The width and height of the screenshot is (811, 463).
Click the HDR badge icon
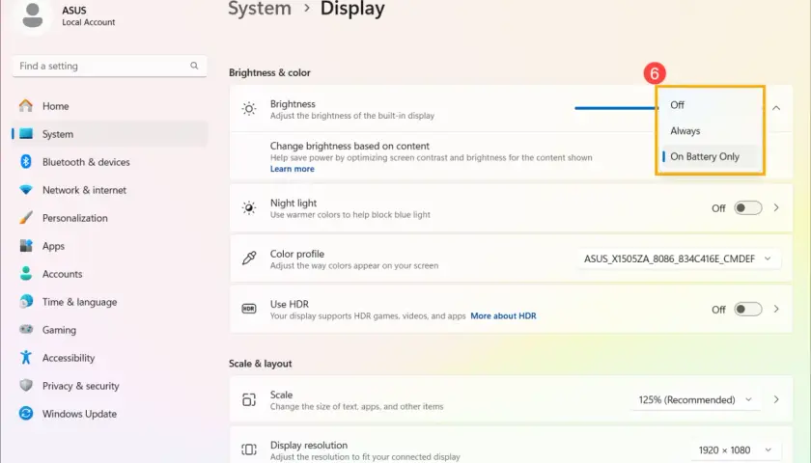pos(249,309)
